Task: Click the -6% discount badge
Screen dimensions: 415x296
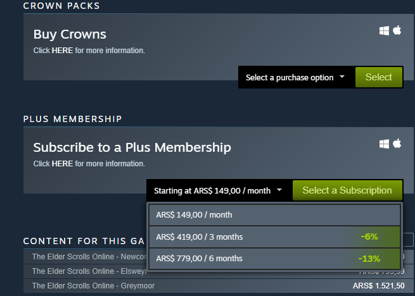Action: pyautogui.click(x=369, y=237)
